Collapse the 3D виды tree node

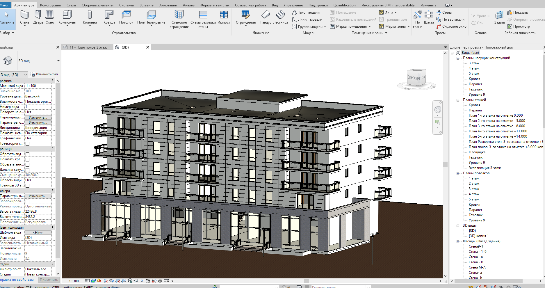pyautogui.click(x=458, y=225)
